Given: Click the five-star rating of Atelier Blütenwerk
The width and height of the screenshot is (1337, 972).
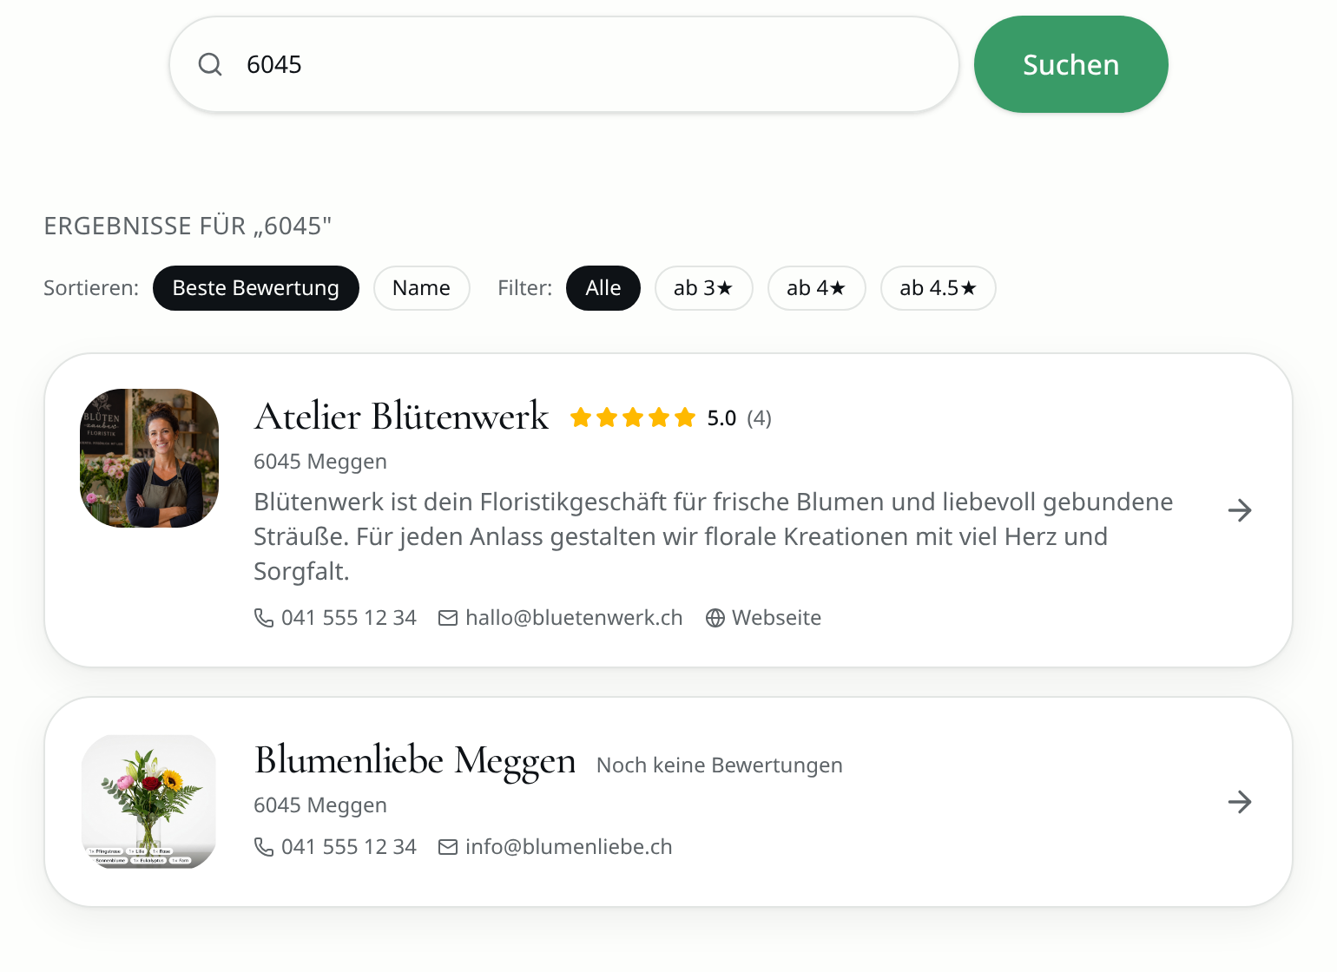Looking at the screenshot, I should [633, 418].
